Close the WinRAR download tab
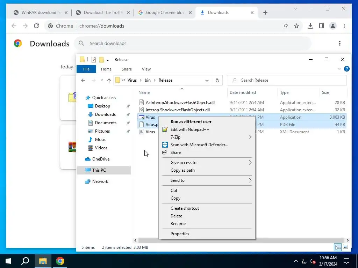358x268 pixels. [66, 13]
